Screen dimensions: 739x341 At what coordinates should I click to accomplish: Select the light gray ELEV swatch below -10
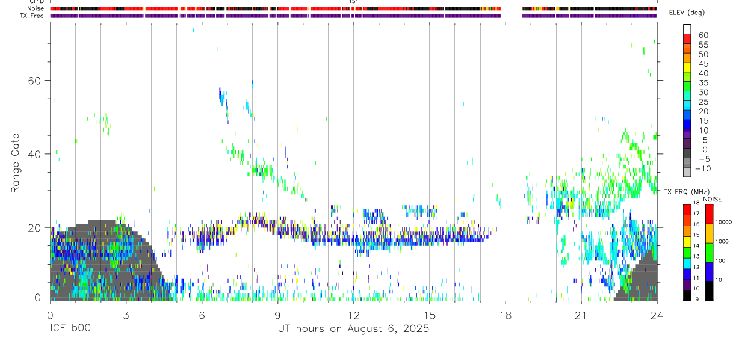click(687, 173)
